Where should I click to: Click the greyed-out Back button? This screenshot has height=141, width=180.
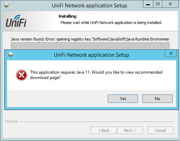click(104, 130)
